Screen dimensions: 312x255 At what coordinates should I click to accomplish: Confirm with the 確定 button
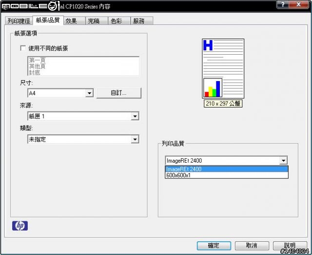214,246
